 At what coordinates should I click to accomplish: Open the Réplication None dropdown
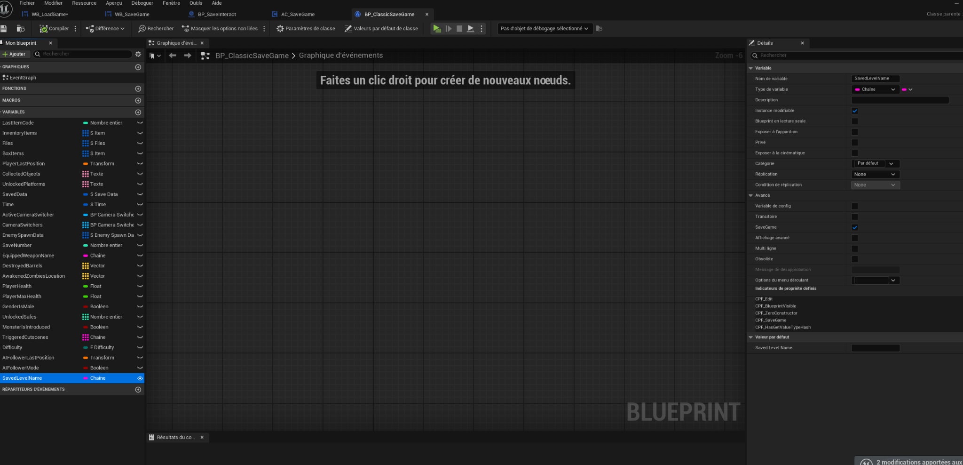pyautogui.click(x=875, y=174)
